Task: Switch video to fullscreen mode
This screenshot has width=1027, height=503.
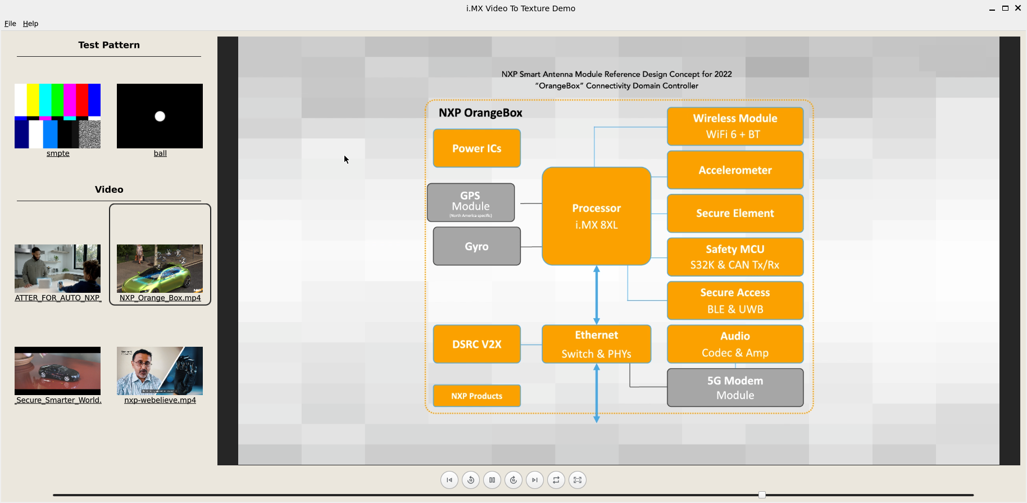Action: (x=578, y=480)
